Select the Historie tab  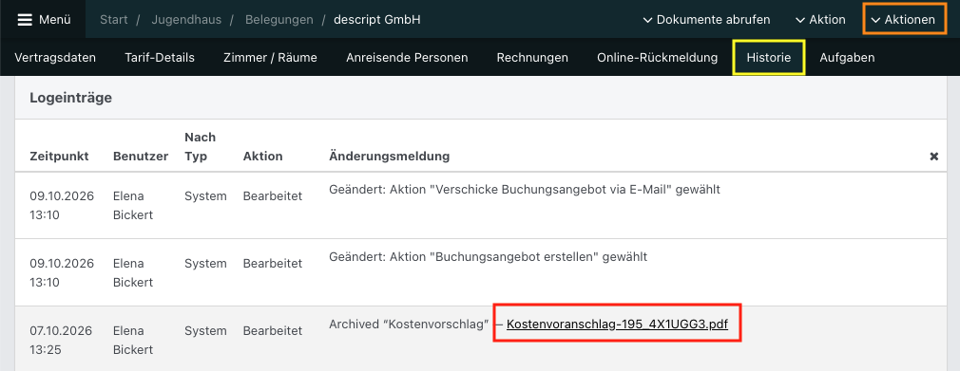coord(769,58)
